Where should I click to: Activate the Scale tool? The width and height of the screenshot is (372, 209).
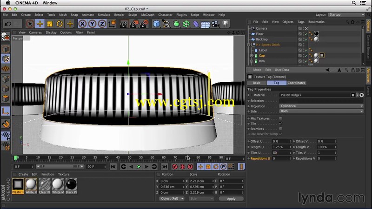point(50,24)
